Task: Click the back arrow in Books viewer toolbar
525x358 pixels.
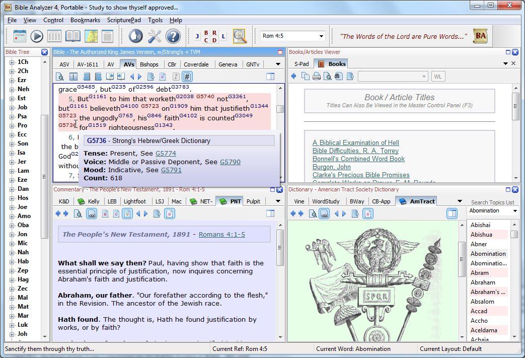Action: tap(293, 77)
